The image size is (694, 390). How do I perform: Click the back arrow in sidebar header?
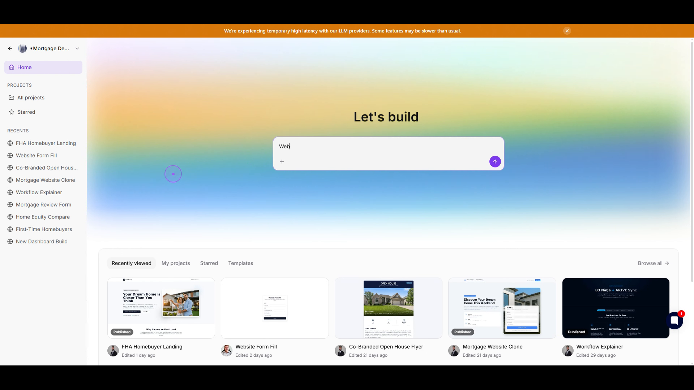click(10, 48)
